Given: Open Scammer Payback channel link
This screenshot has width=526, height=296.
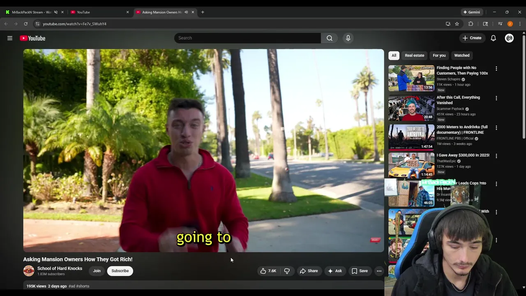Looking at the screenshot, I should pos(450,109).
